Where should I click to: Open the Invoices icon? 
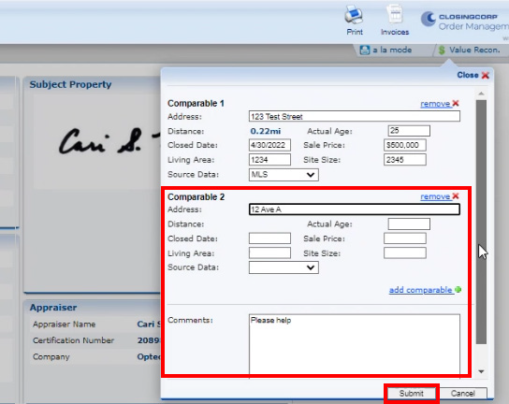click(395, 14)
